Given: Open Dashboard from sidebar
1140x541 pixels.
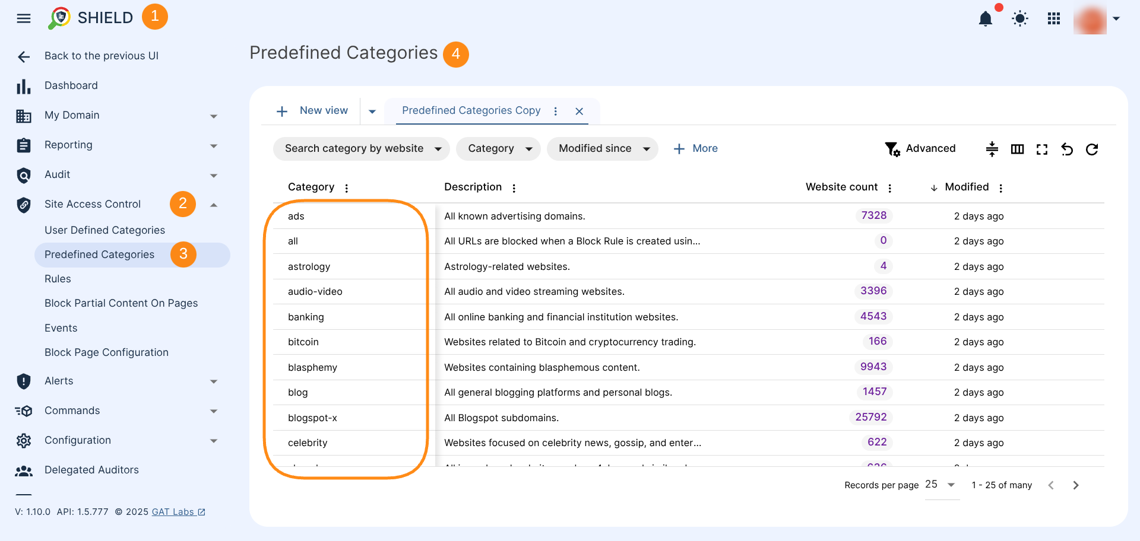Looking at the screenshot, I should [71, 85].
